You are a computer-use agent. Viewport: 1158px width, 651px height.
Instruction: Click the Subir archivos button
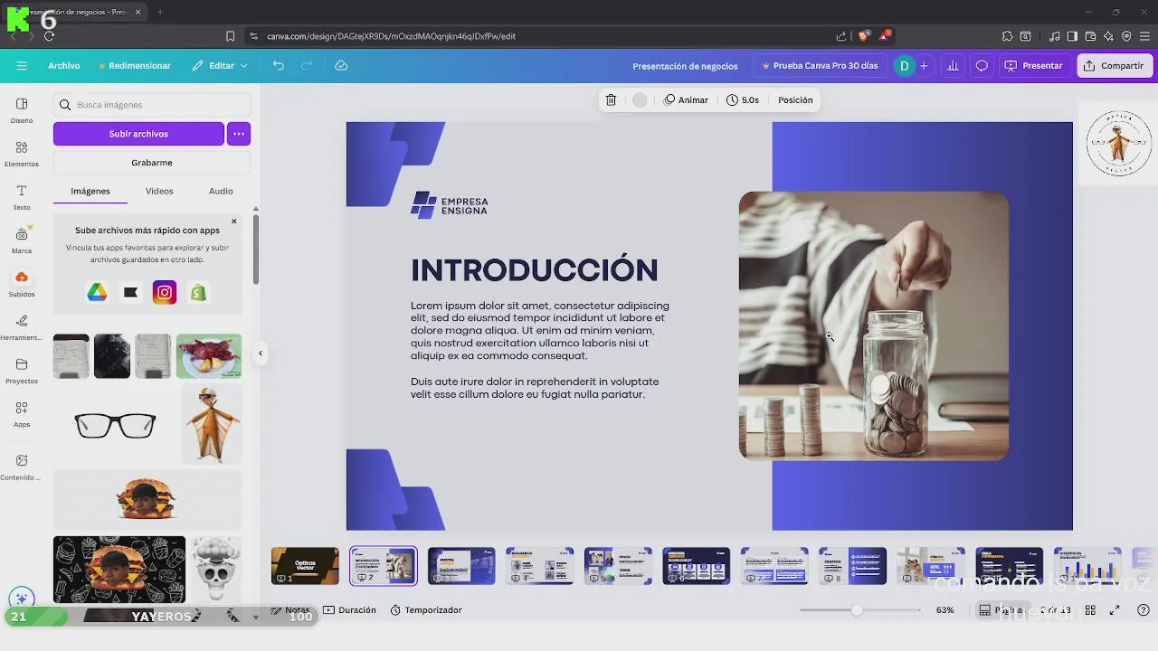(x=138, y=134)
